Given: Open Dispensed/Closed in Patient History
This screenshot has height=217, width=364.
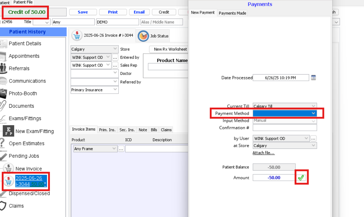Looking at the screenshot, I should click(x=29, y=194).
